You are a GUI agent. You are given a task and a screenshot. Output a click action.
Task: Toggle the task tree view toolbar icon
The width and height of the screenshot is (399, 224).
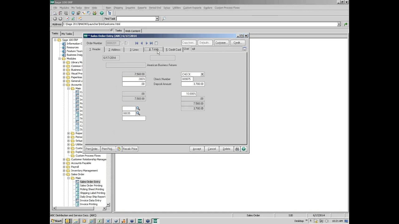pyautogui.click(x=109, y=13)
